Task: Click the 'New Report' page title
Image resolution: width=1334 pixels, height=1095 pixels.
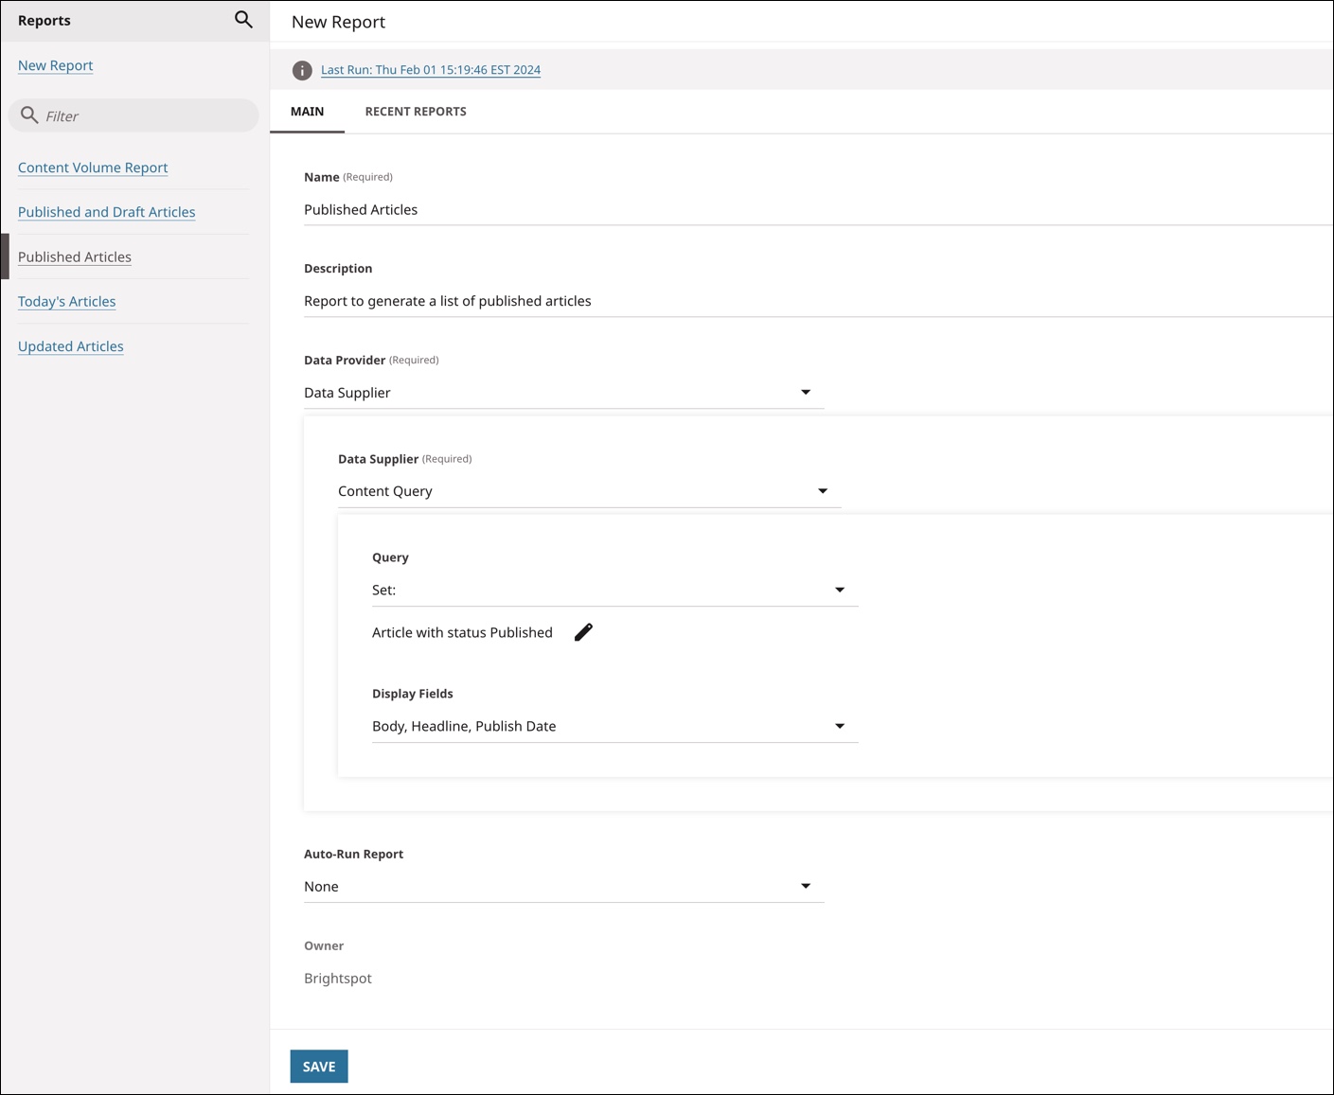Action: click(x=338, y=22)
